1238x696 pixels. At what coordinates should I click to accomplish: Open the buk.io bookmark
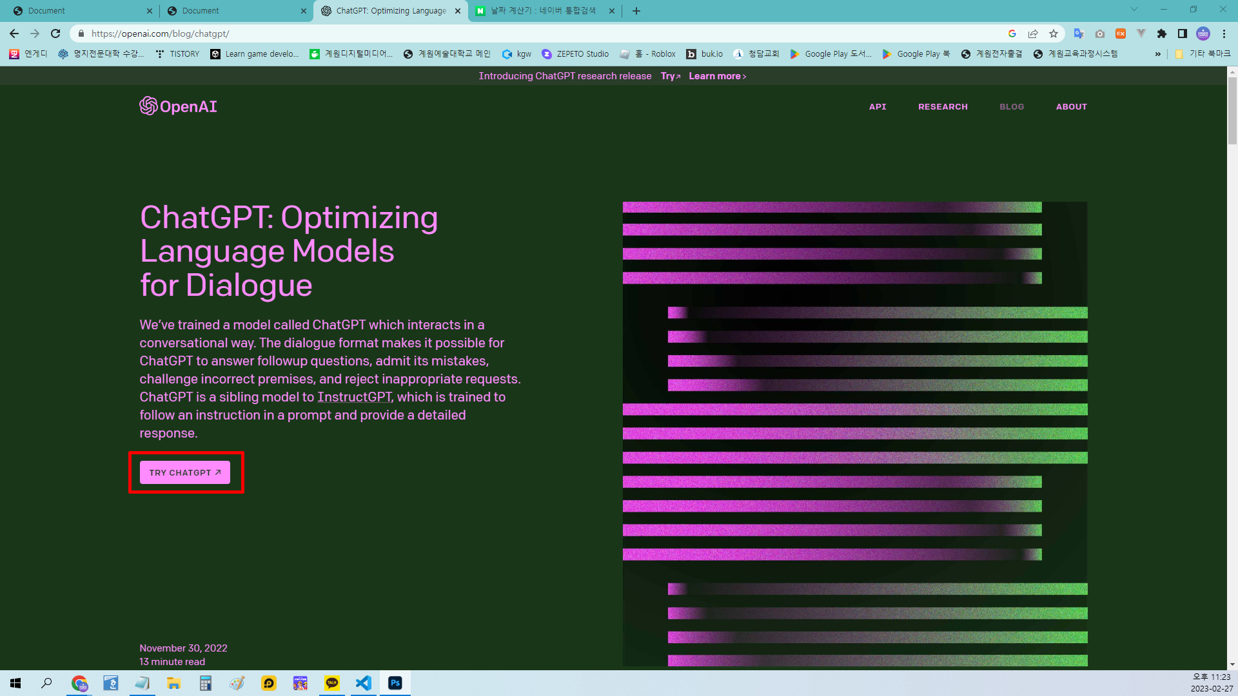(704, 54)
